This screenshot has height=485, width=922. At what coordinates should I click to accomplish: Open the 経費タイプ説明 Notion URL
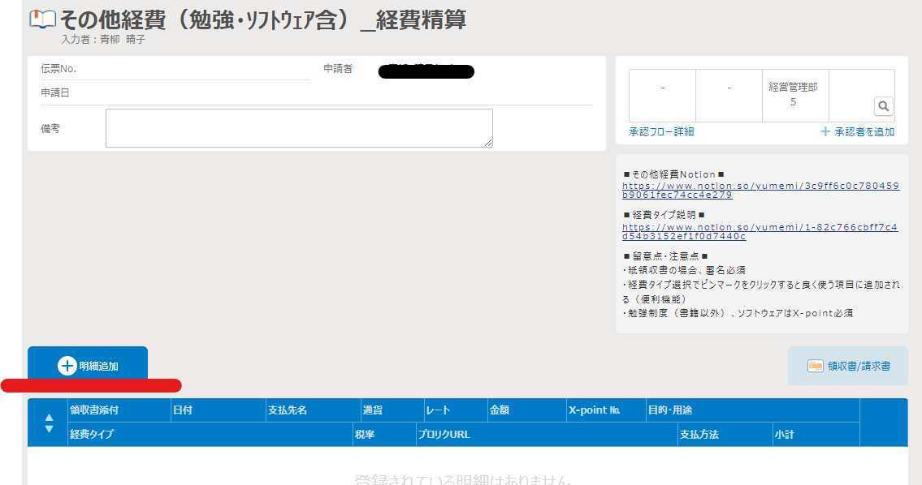[760, 231]
